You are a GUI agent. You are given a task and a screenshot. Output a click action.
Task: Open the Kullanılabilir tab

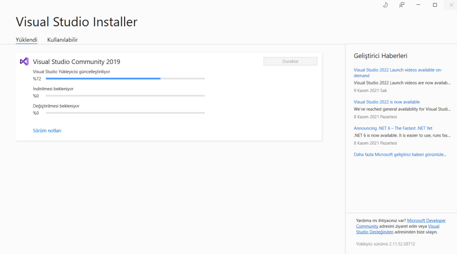tap(62, 40)
